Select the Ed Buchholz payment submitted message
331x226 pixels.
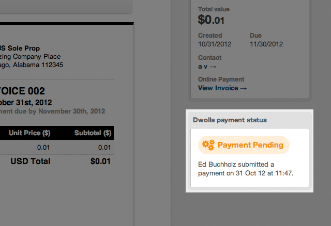pyautogui.click(x=246, y=168)
